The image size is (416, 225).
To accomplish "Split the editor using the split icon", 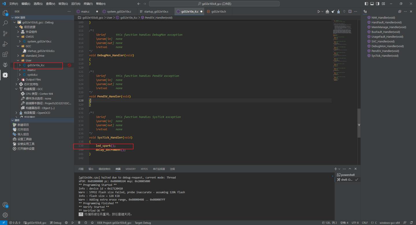I will point(350,11).
